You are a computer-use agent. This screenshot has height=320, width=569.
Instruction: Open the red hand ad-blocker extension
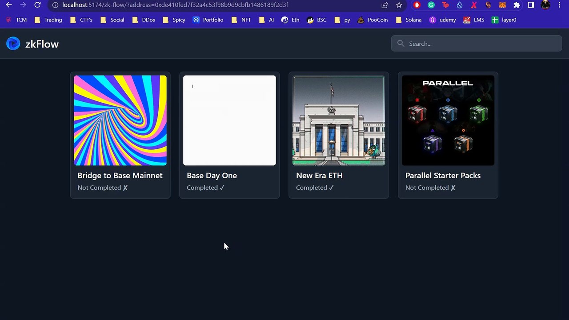coord(417,5)
